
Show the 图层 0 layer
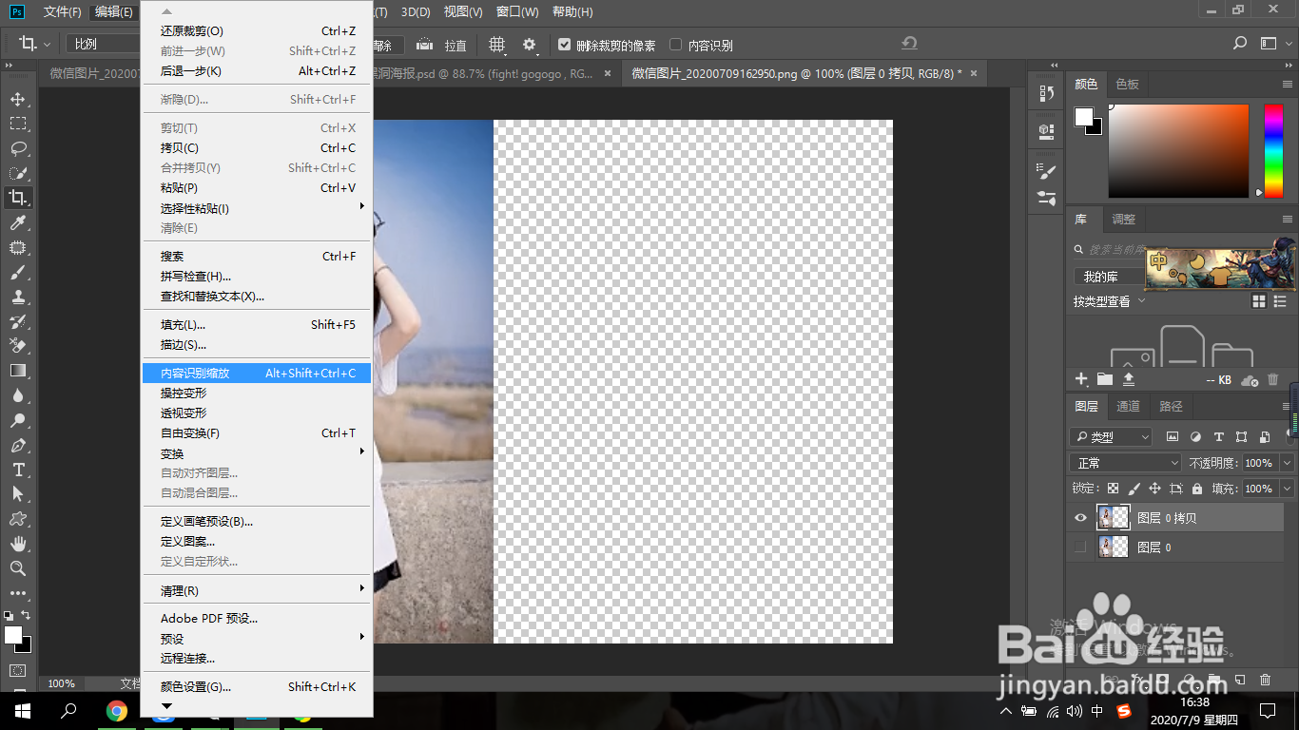click(x=1080, y=547)
